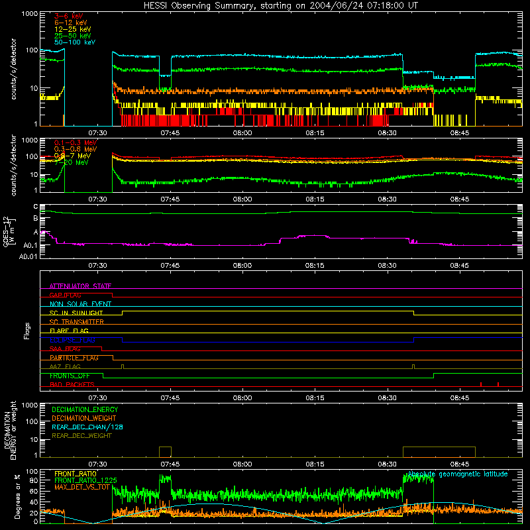Click the 08:30 tick under the MeV plot
The width and height of the screenshot is (530, 530).
(387, 199)
